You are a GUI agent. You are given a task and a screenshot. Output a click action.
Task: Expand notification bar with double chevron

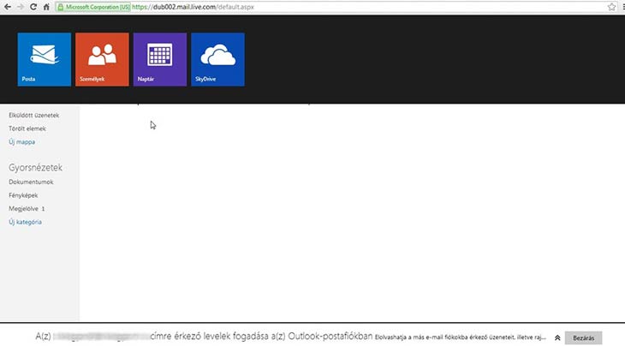557,337
